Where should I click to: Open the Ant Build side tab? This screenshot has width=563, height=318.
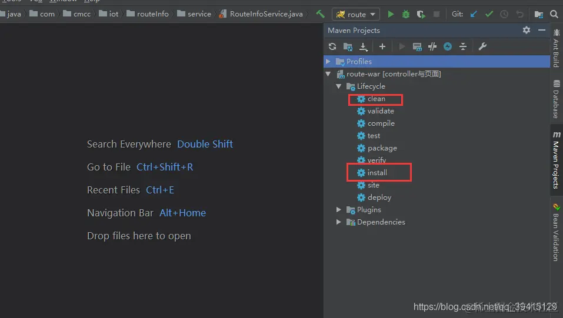click(556, 48)
